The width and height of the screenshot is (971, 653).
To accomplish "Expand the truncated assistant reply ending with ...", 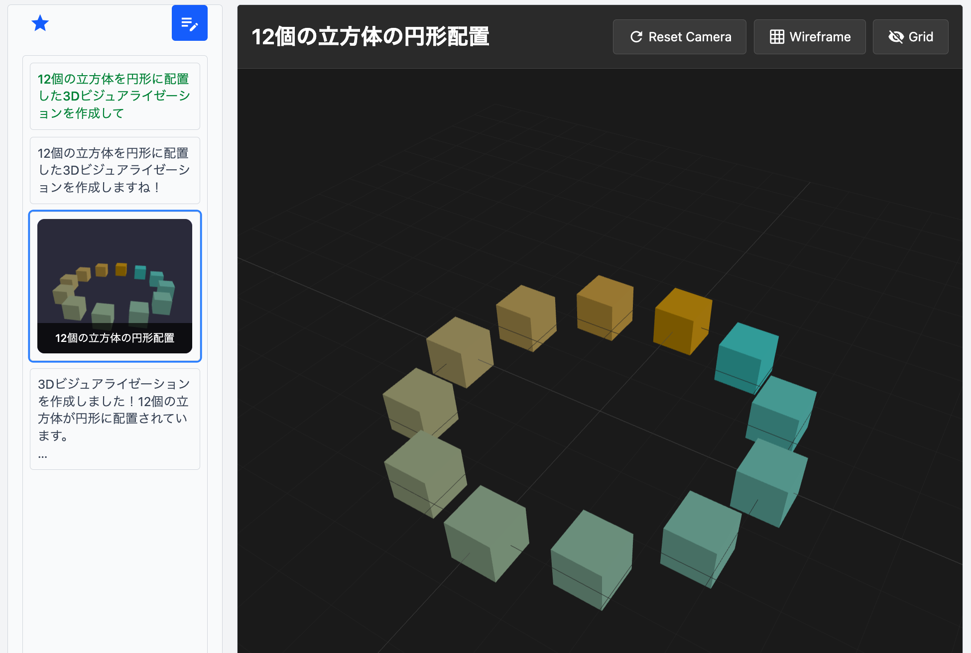I will click(x=115, y=419).
